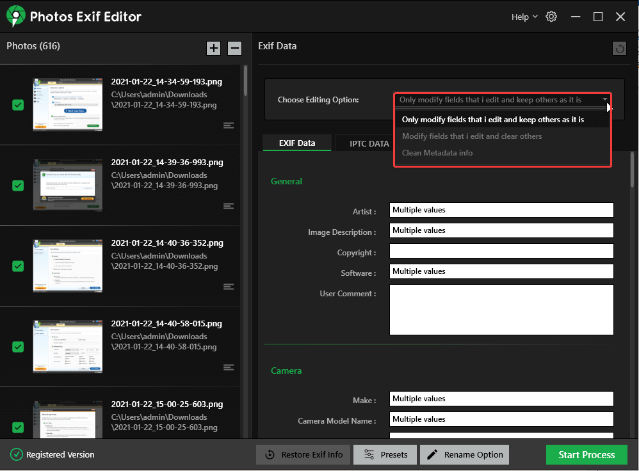This screenshot has height=471, width=639.
Task: Deselect the 2021-01-22_14-39-36-993.png photo
Action: coord(17,186)
